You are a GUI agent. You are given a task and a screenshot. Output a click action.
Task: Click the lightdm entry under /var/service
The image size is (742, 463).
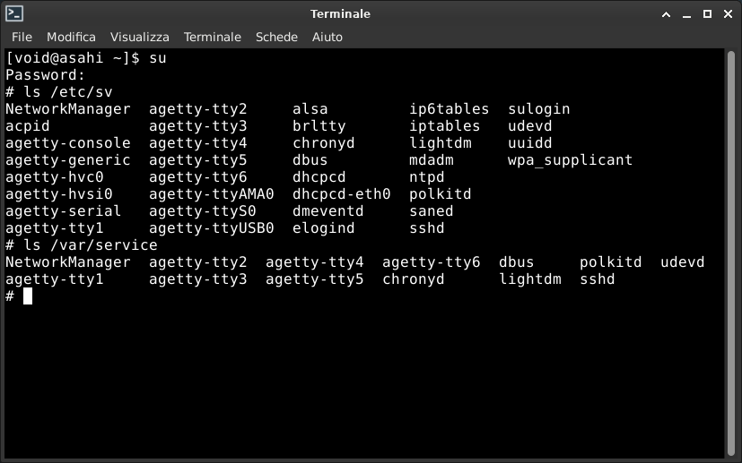click(x=530, y=279)
